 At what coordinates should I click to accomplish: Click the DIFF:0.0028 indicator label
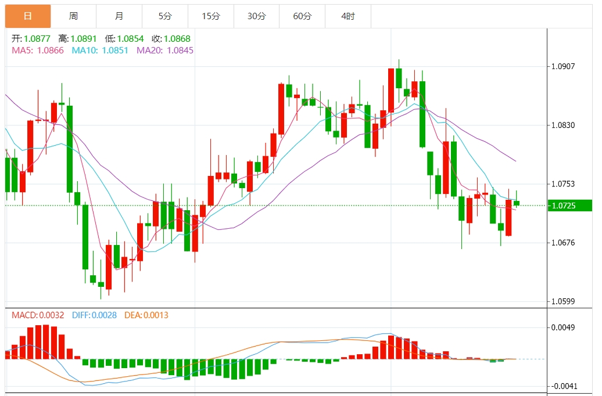pos(95,315)
